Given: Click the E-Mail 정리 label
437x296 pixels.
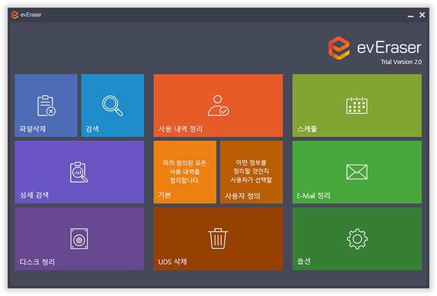Looking at the screenshot, I should click(x=313, y=196).
